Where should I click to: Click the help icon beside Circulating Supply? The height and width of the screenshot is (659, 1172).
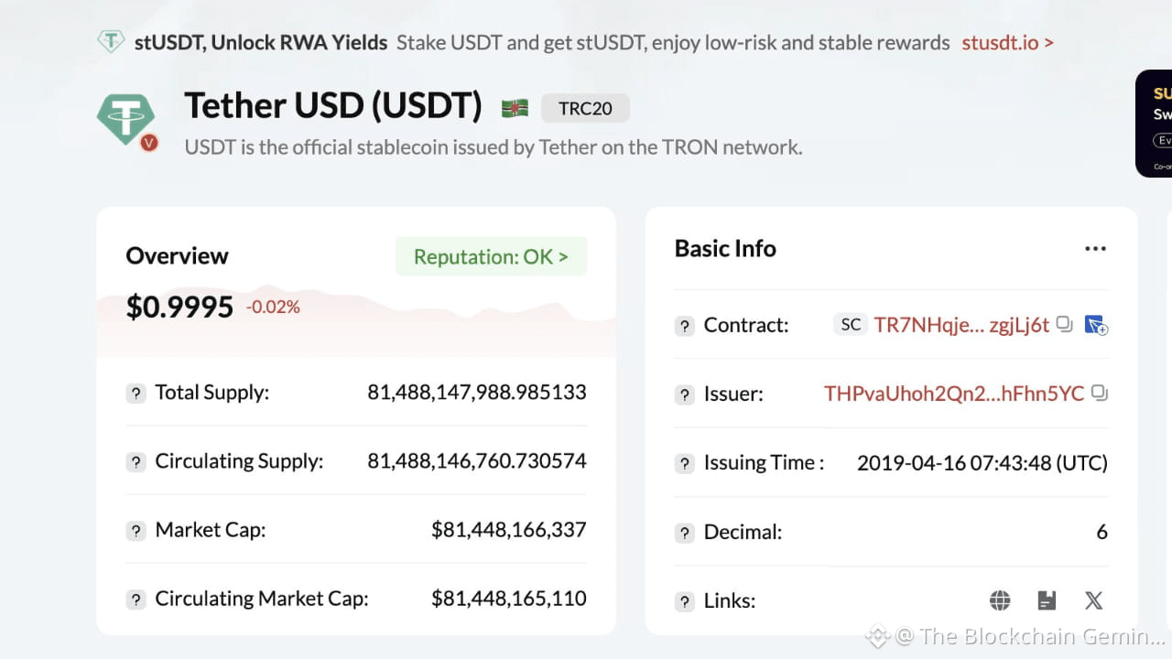pos(136,461)
